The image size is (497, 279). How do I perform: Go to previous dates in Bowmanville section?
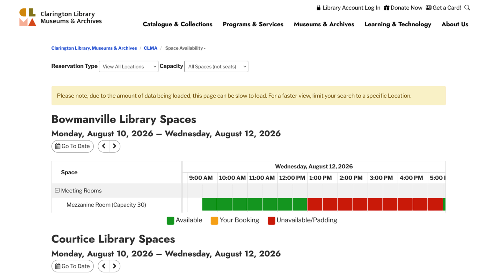coord(104,146)
